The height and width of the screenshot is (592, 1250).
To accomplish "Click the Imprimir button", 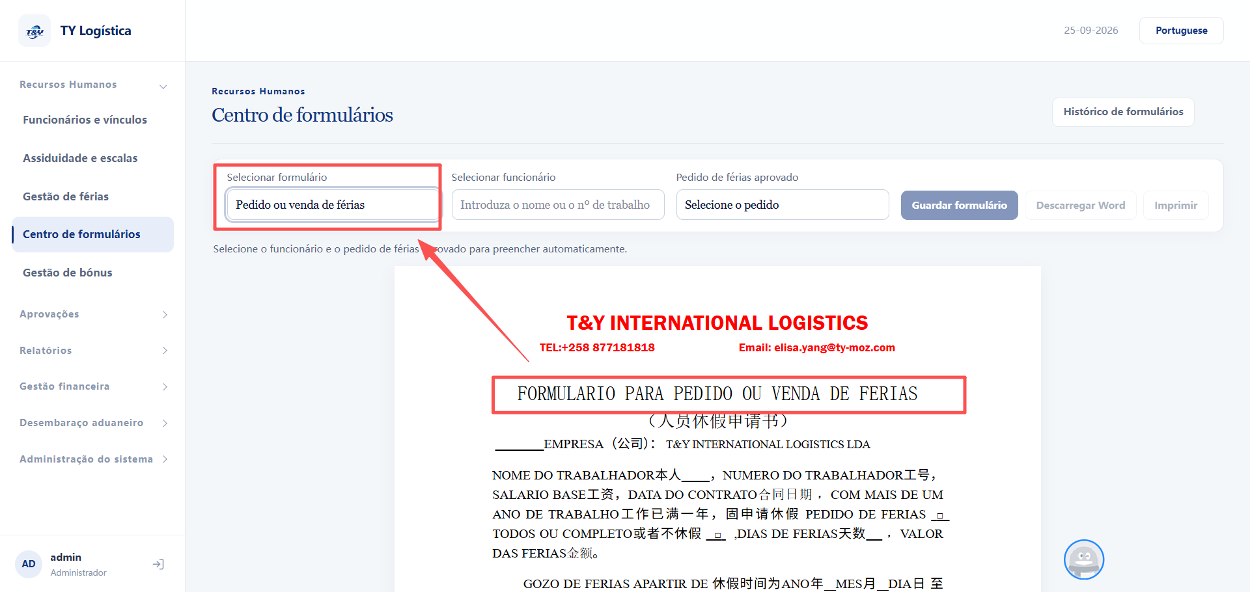I will tap(1176, 205).
